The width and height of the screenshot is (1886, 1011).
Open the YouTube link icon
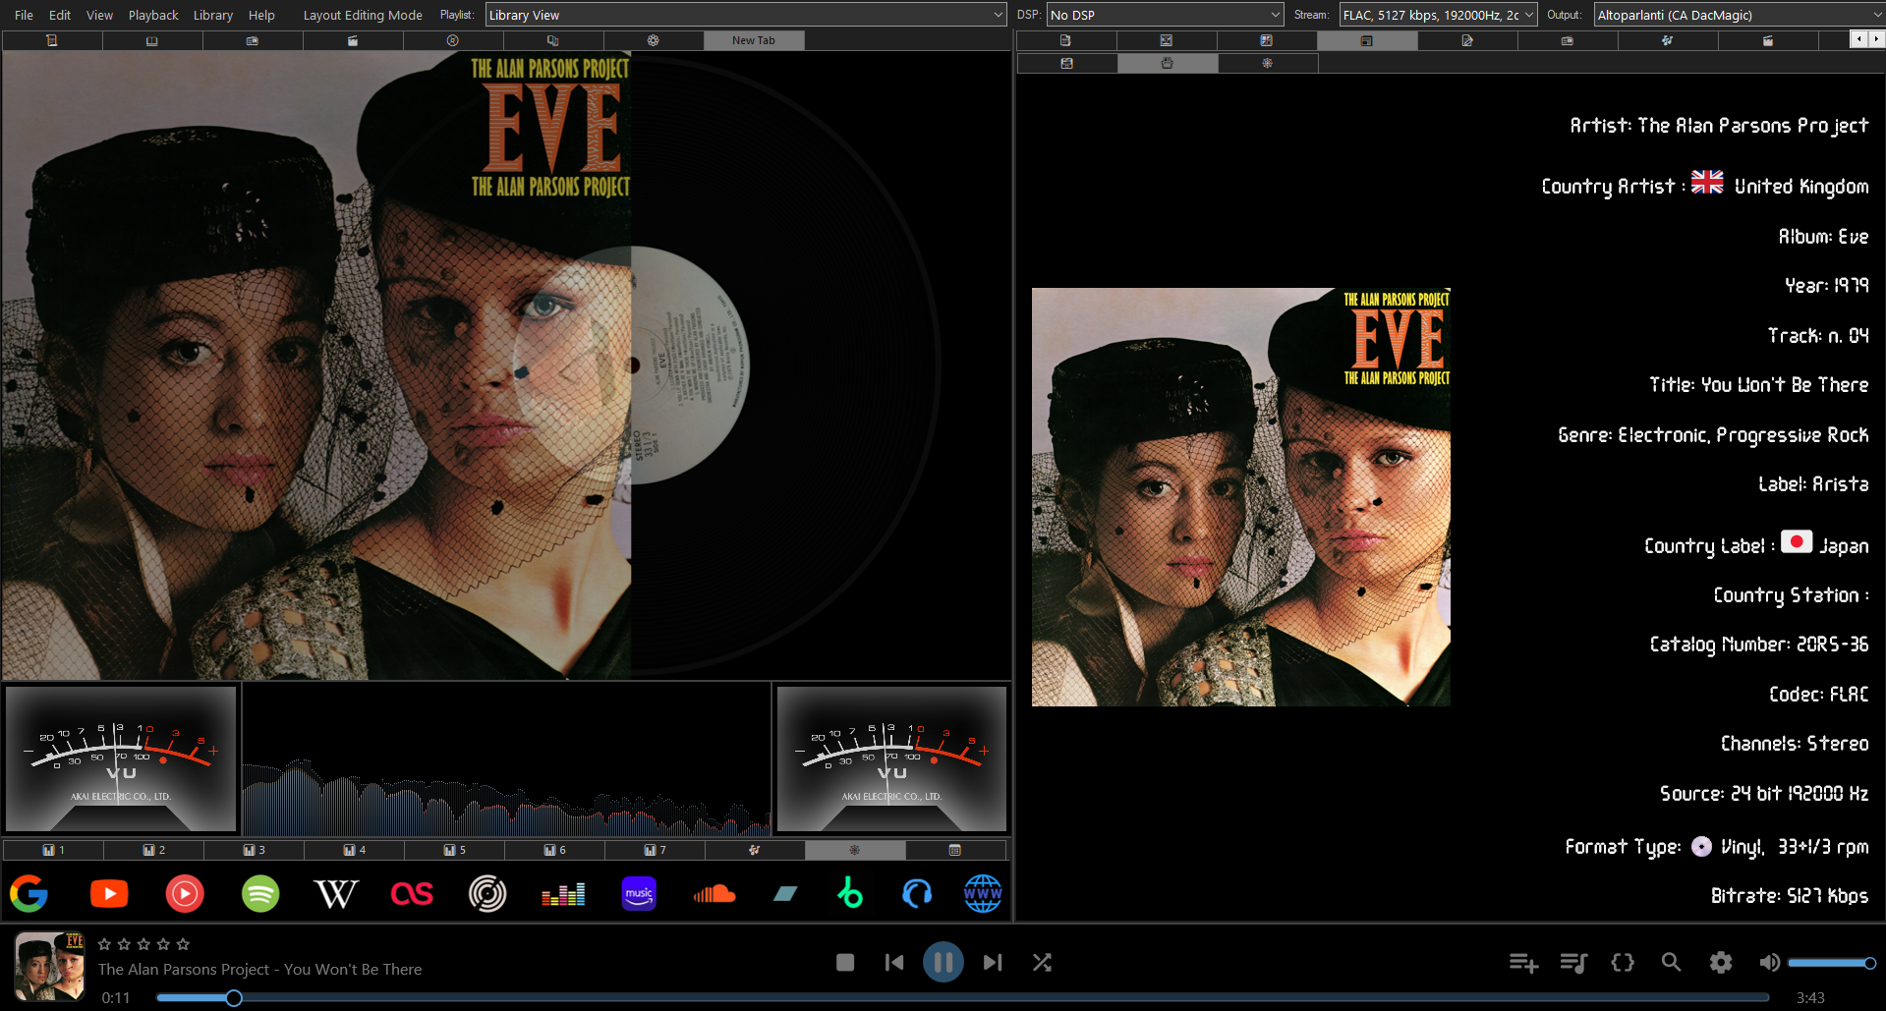point(109,893)
